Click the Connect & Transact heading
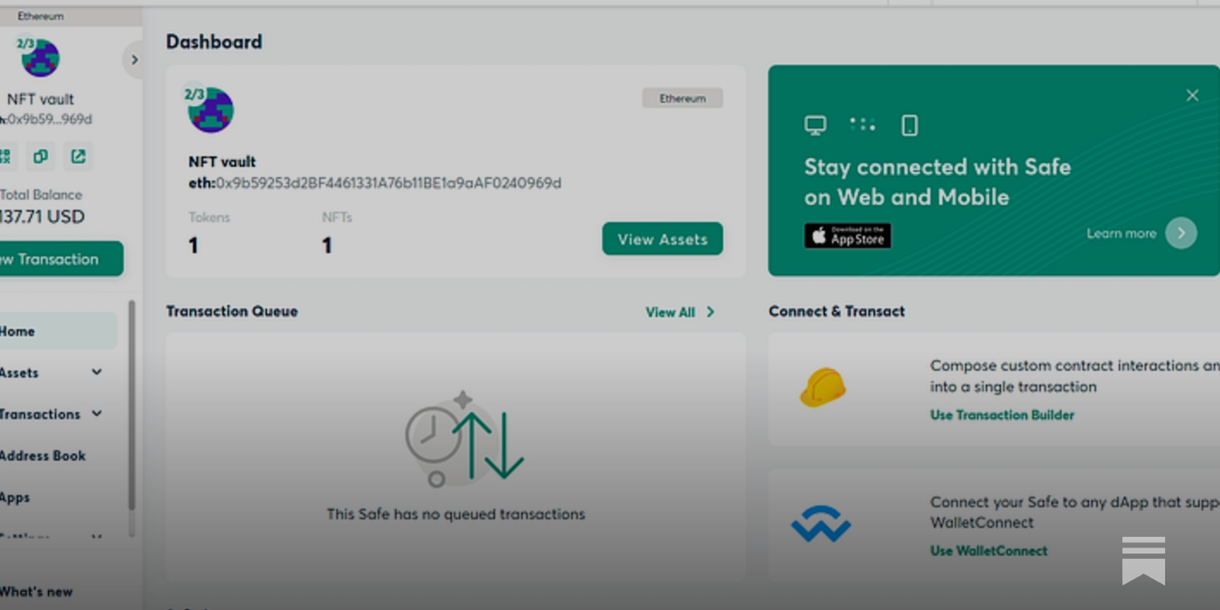The image size is (1220, 610). pyautogui.click(x=836, y=311)
